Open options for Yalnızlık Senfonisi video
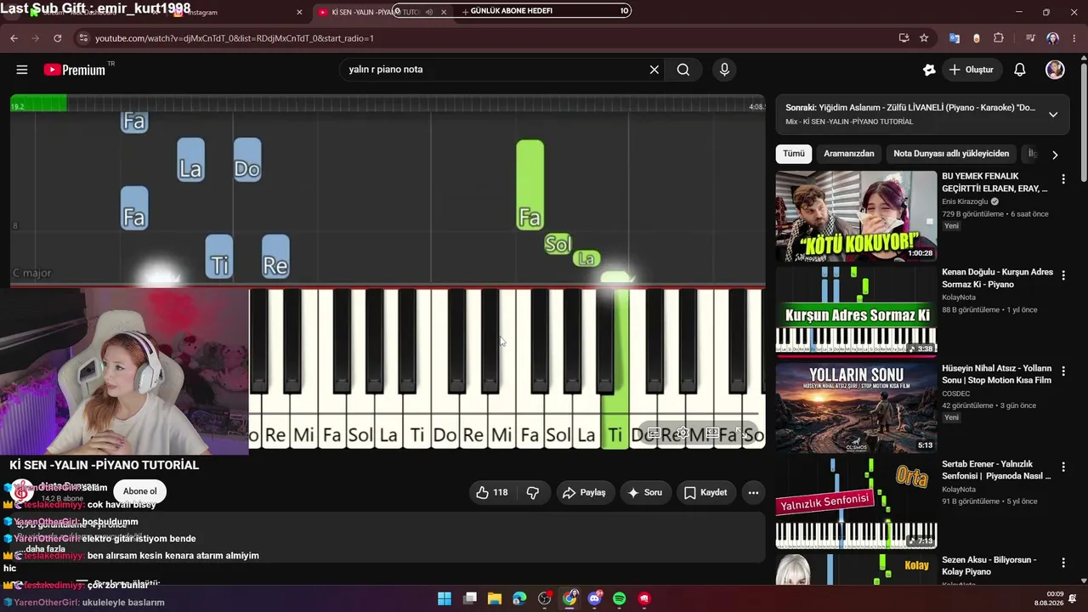The image size is (1088, 612). coord(1063,467)
